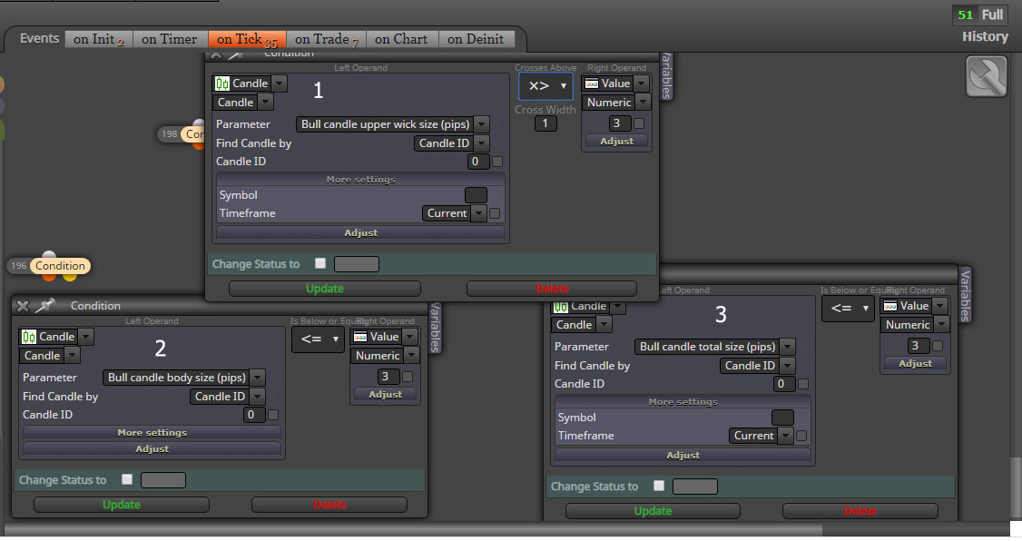Screen dimensions: 1022x541
Task: Click Delete button in Condition 2
Action: click(329, 505)
